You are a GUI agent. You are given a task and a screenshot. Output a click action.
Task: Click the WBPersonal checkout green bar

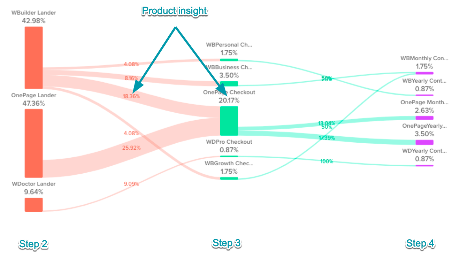click(229, 60)
